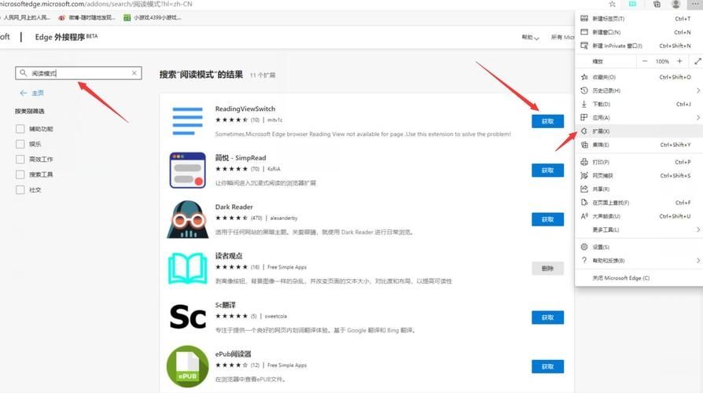Select 新建标签页(T) menu item
Screen dimensions: 703x393
pyautogui.click(x=639, y=19)
